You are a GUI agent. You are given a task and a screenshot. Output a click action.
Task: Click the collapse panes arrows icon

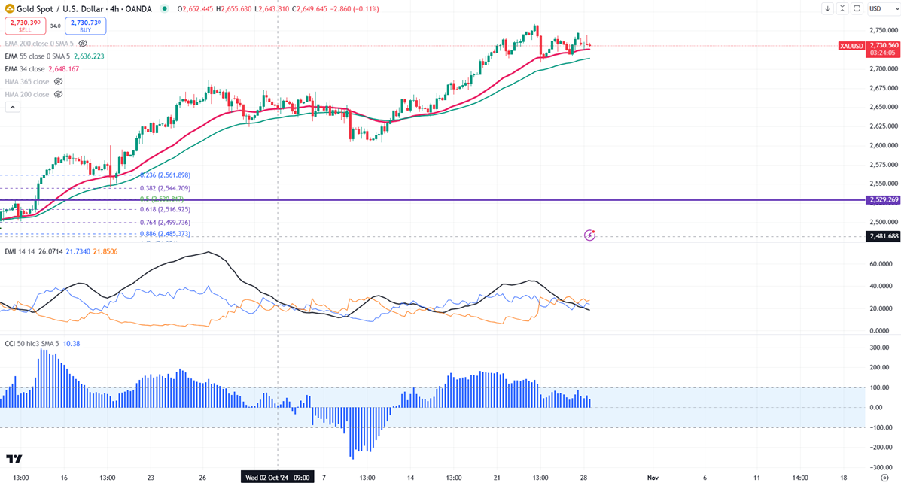(842, 8)
